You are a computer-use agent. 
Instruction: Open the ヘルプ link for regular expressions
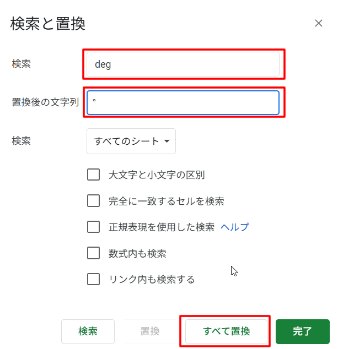(x=234, y=227)
